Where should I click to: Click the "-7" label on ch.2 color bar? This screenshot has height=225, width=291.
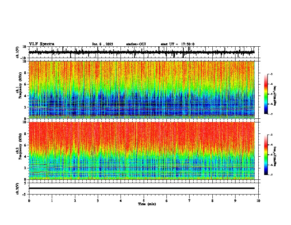point(271,175)
